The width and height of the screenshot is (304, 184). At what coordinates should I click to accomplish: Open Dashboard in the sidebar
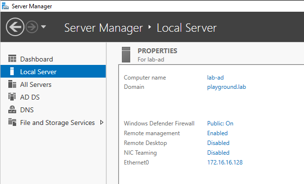[53, 59]
